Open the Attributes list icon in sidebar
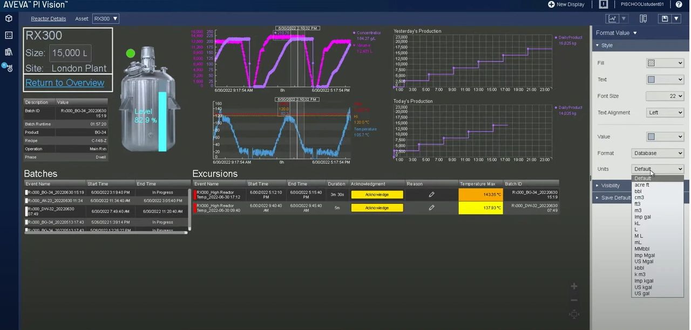Viewport: 691px width, 330px height. pos(9,35)
